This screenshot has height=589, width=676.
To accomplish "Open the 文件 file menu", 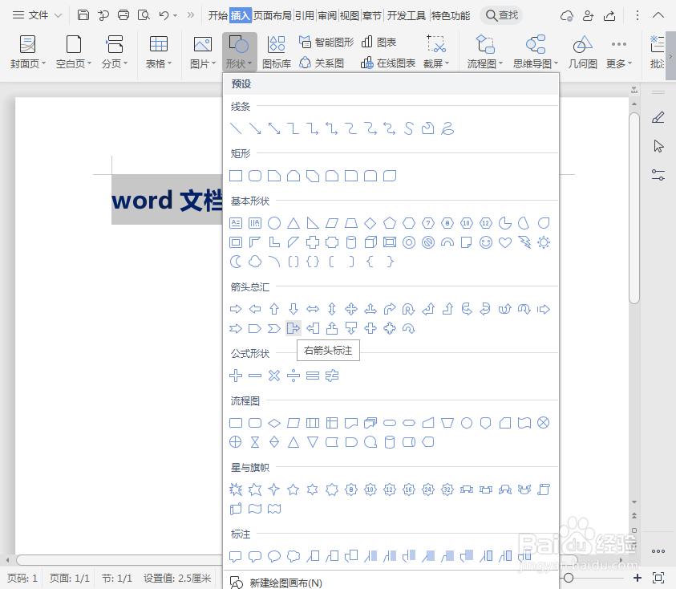I will [39, 14].
